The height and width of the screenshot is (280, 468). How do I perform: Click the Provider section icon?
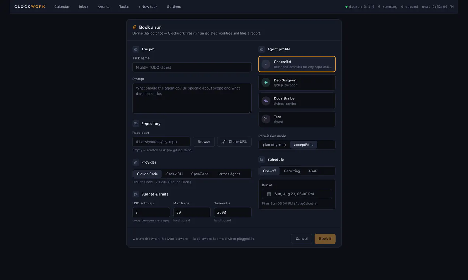tap(136, 162)
